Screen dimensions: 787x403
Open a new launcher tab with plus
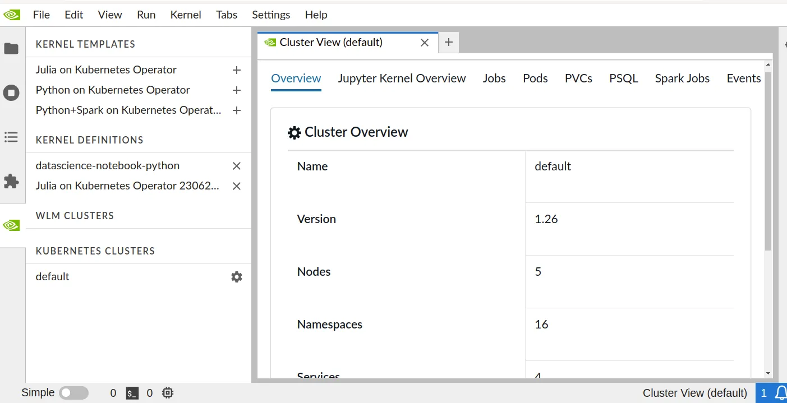[449, 42]
